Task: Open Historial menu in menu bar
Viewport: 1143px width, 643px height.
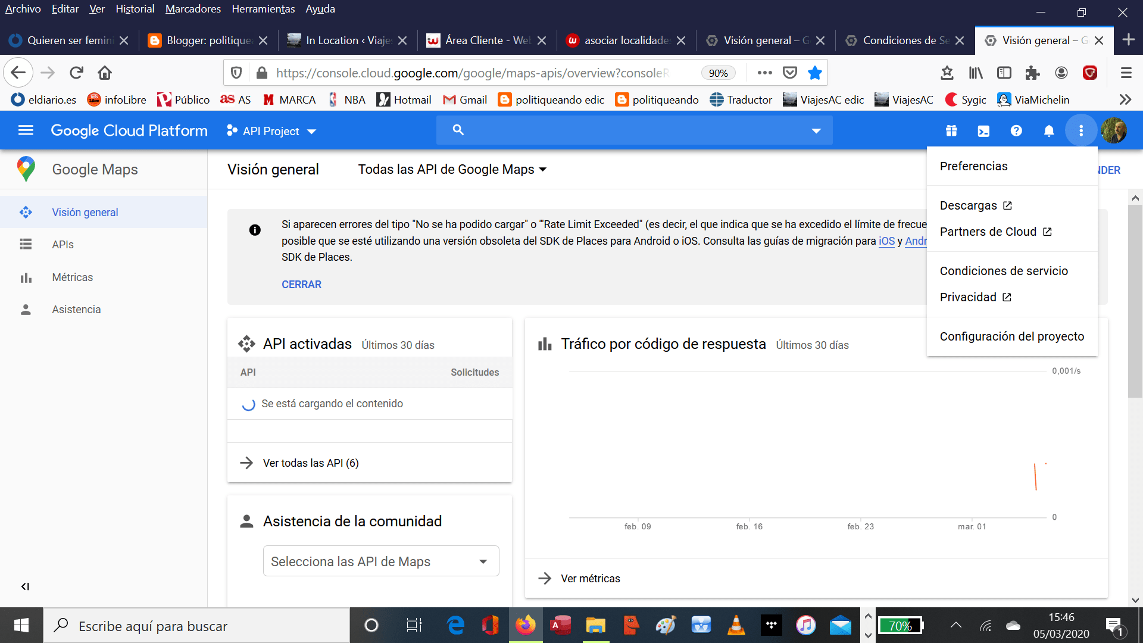Action: 135,9
